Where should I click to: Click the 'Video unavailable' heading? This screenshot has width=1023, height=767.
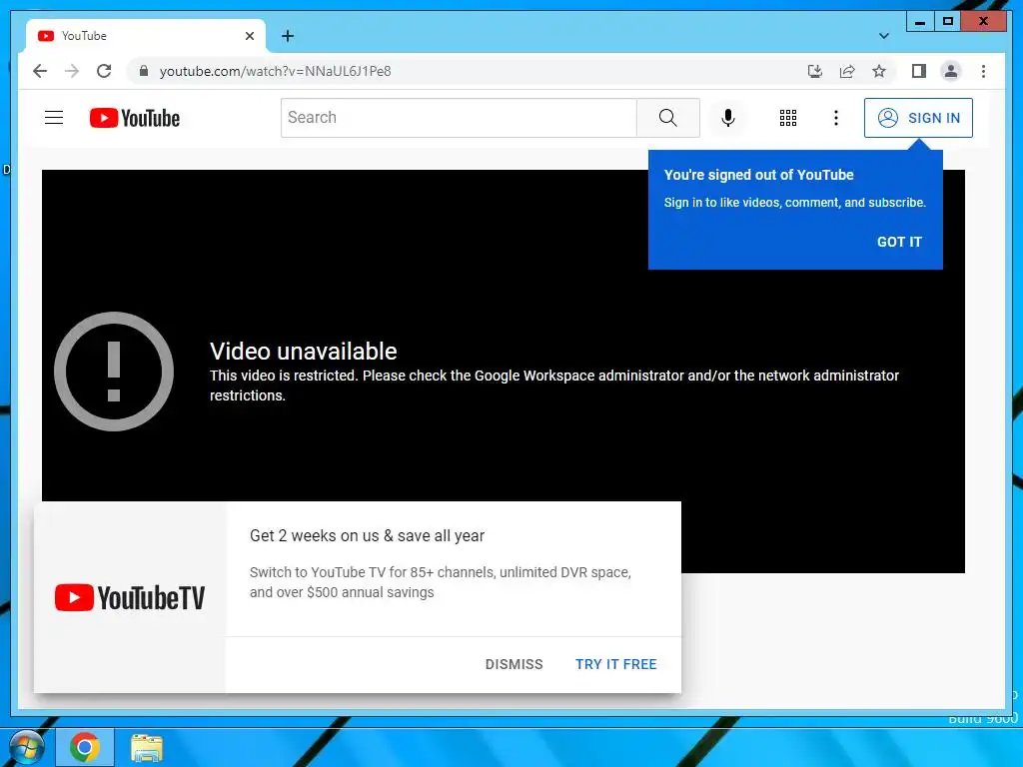(304, 351)
